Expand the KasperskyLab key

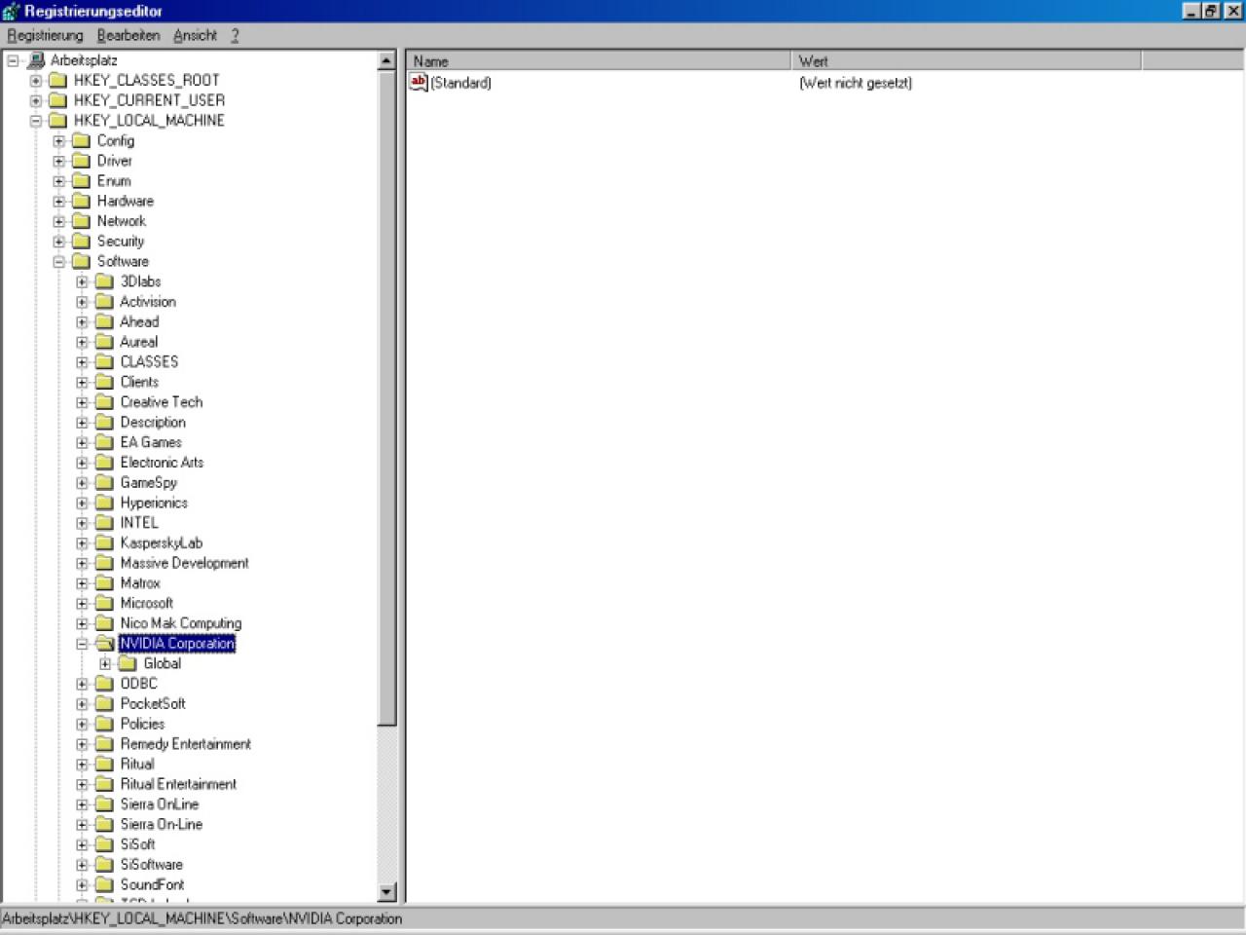click(83, 542)
